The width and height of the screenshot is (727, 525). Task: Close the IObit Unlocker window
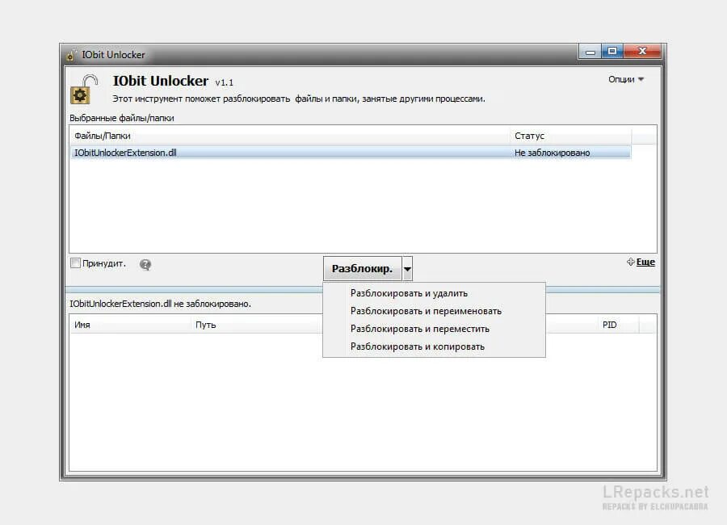pos(642,52)
